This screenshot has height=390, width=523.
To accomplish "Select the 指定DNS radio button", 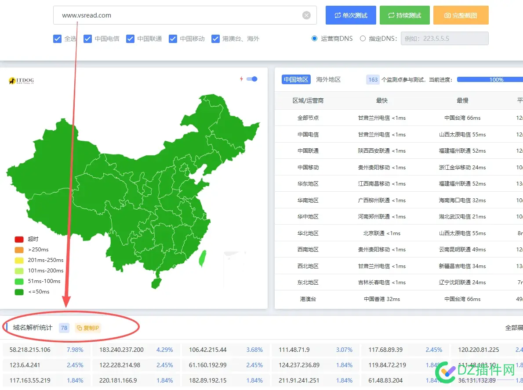I will pos(363,39).
